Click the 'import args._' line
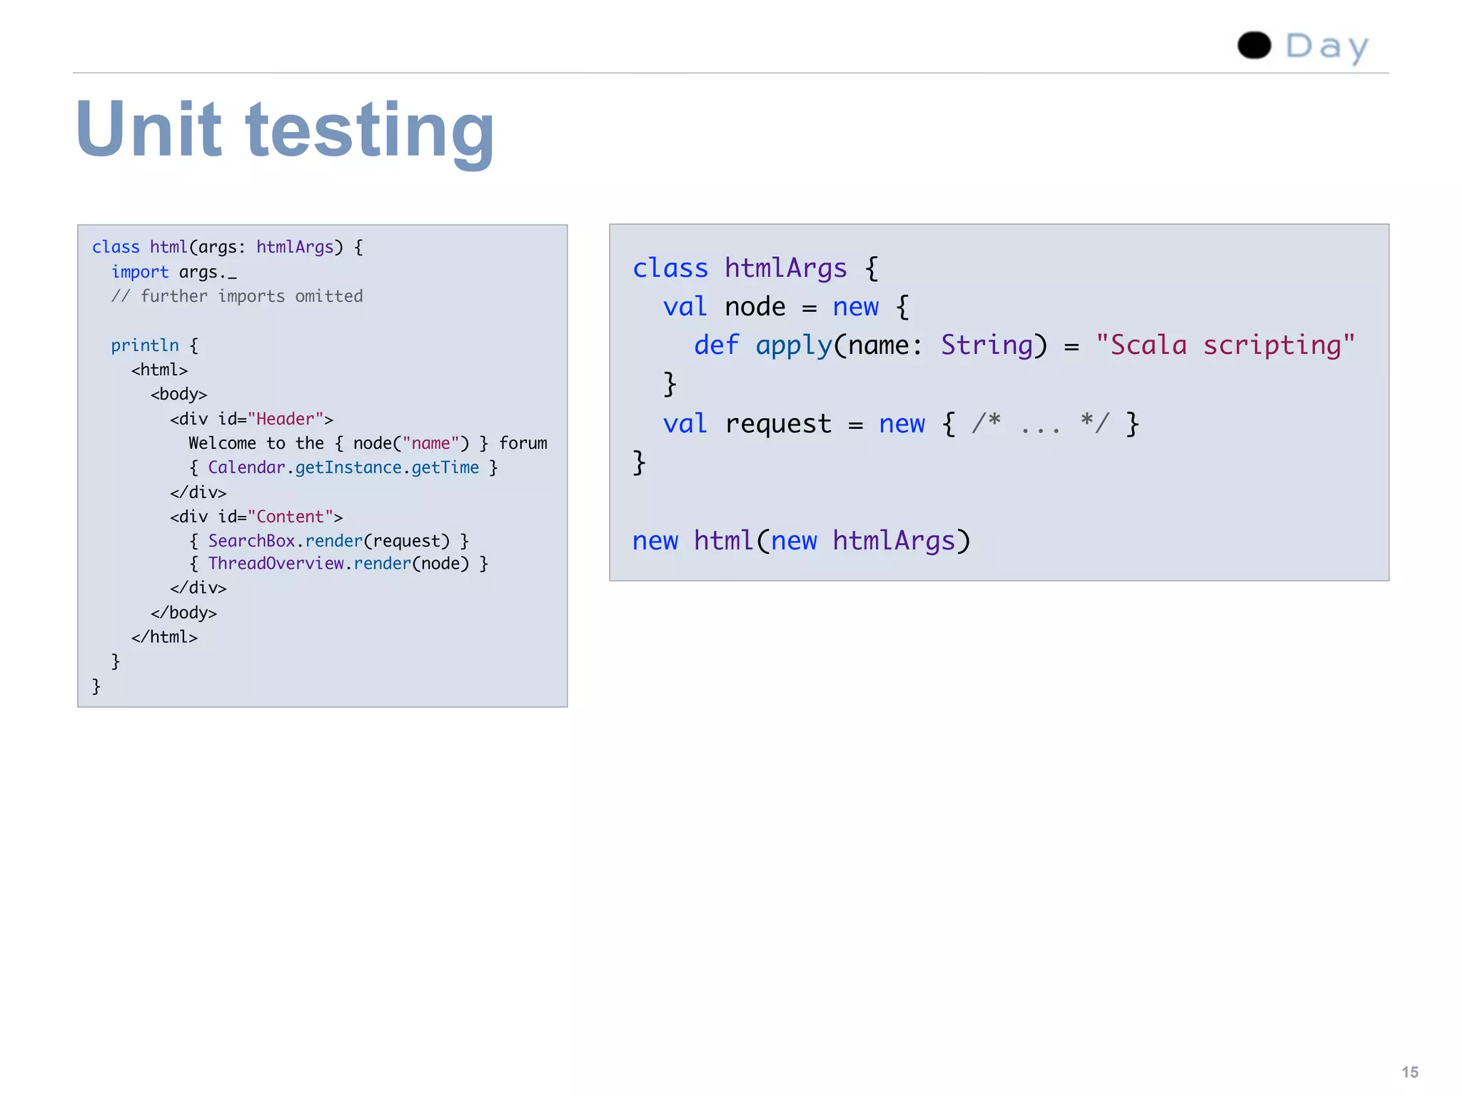Viewport: 1462px width, 1096px height. coord(173,272)
